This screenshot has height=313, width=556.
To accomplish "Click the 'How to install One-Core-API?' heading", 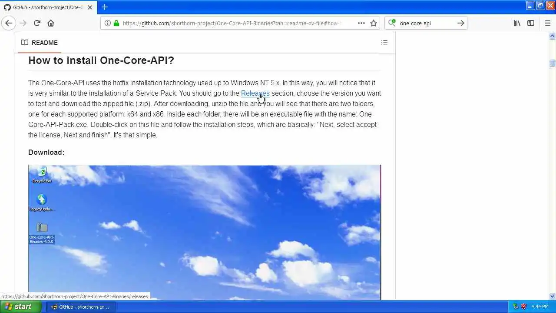I will coord(101,60).
